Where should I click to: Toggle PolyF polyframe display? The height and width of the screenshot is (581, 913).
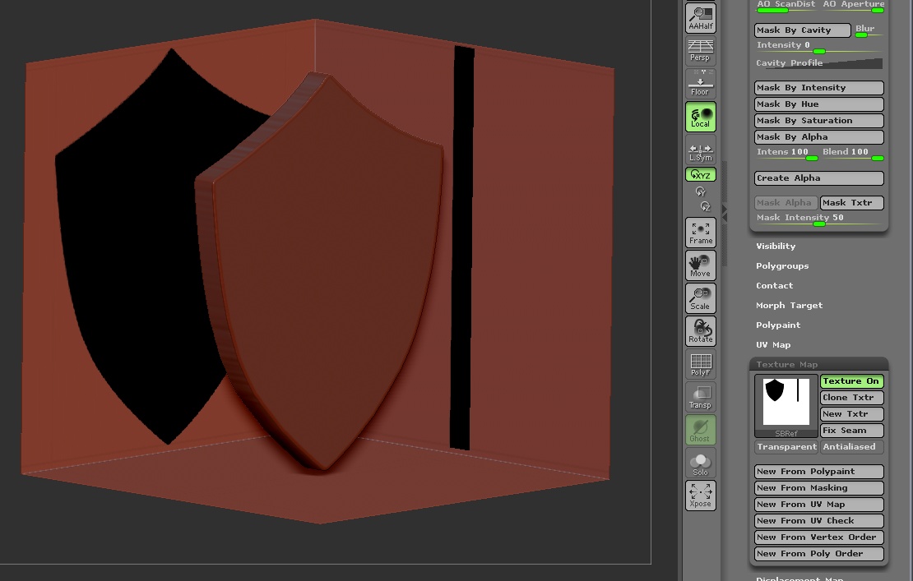click(701, 365)
